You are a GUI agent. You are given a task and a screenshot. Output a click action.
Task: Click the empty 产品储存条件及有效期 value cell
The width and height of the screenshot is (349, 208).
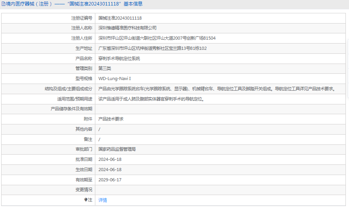pyautogui.click(x=220, y=109)
